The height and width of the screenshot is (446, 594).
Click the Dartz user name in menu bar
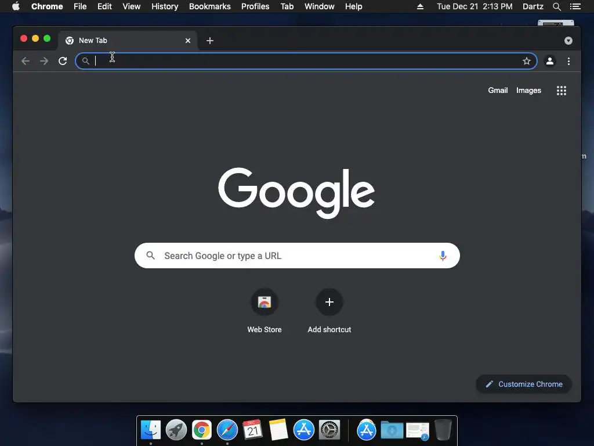533,6
